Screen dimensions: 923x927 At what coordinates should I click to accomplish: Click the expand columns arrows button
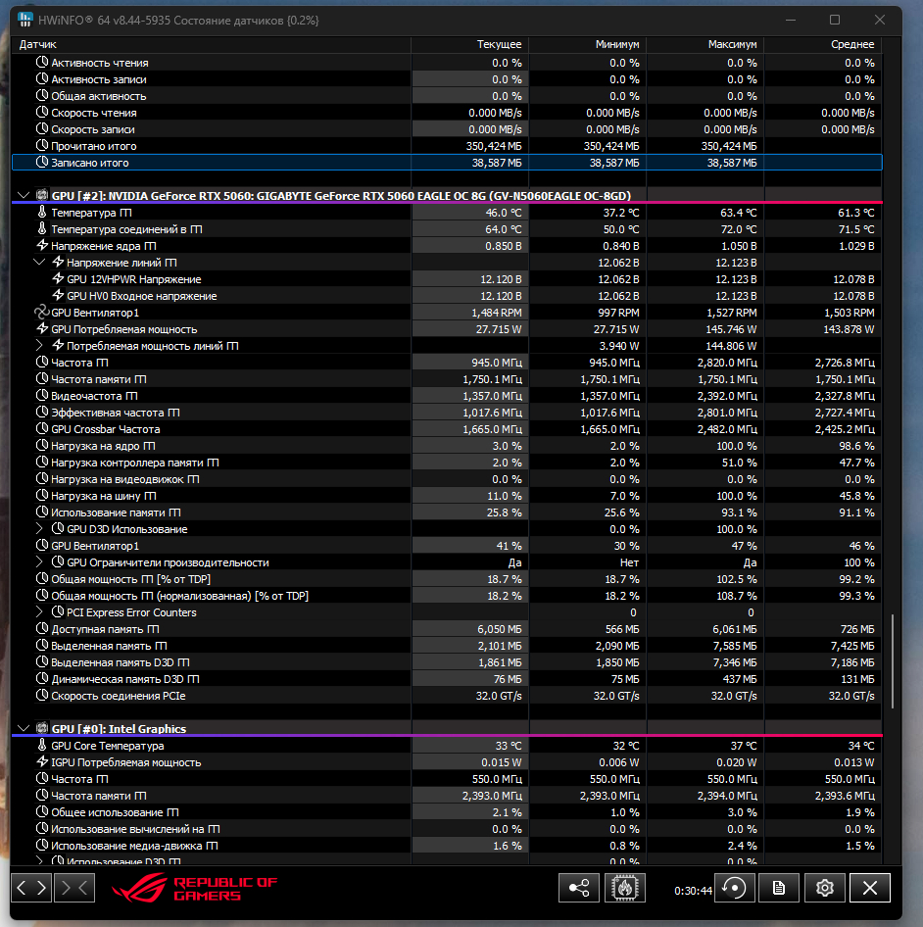click(31, 888)
